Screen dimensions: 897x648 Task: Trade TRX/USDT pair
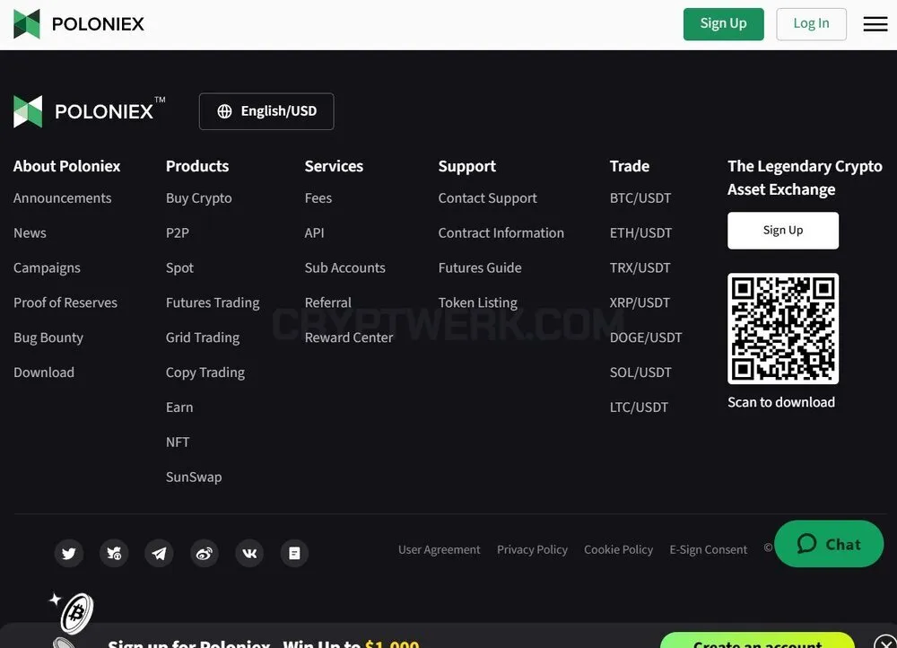640,267
